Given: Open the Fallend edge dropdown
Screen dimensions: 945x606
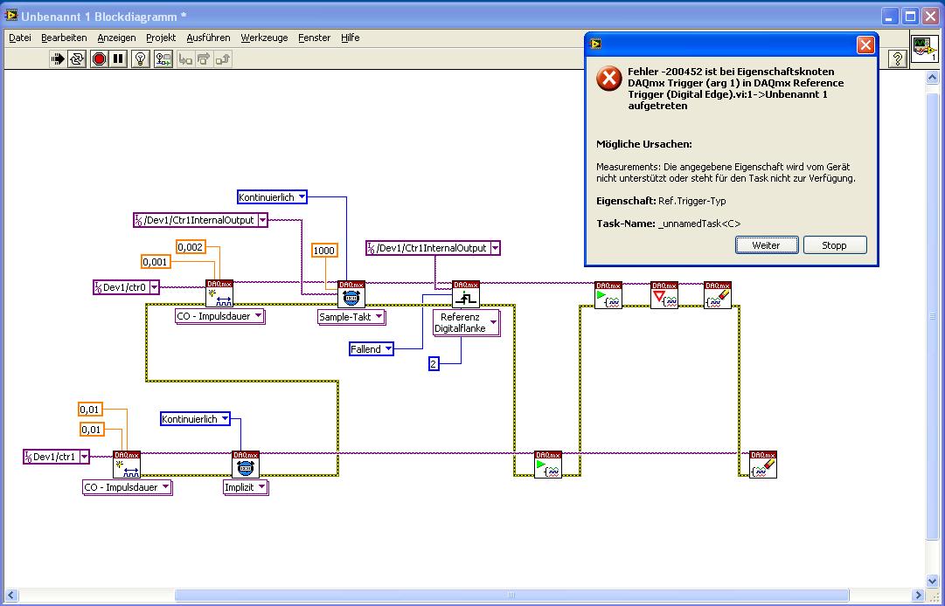Looking at the screenshot, I should pyautogui.click(x=389, y=349).
